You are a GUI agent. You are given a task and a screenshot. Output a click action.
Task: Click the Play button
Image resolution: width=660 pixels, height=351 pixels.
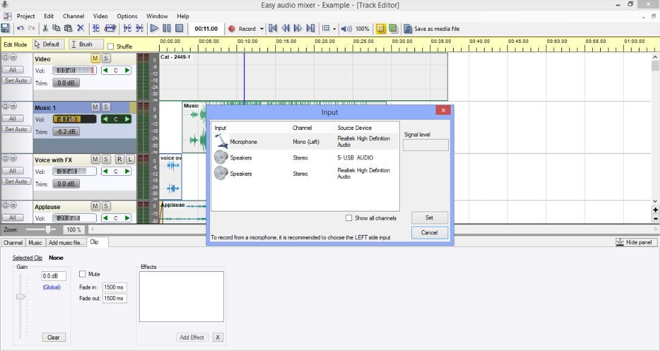tap(154, 28)
